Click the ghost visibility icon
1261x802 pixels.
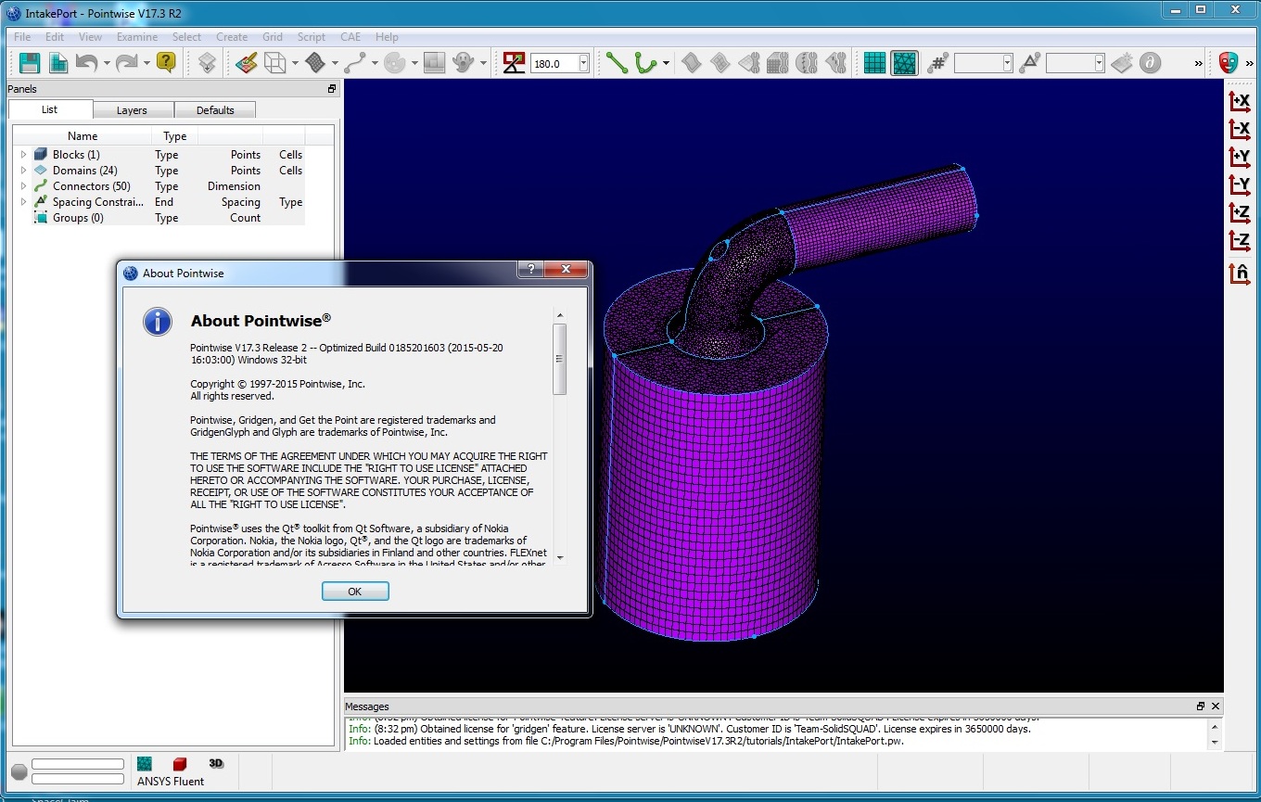(x=463, y=63)
